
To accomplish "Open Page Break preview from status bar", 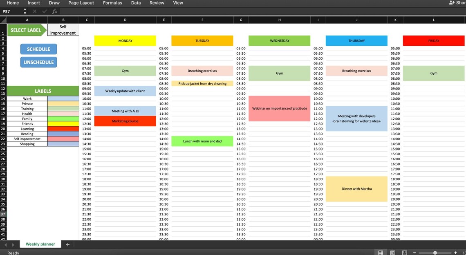I will click(x=404, y=252).
